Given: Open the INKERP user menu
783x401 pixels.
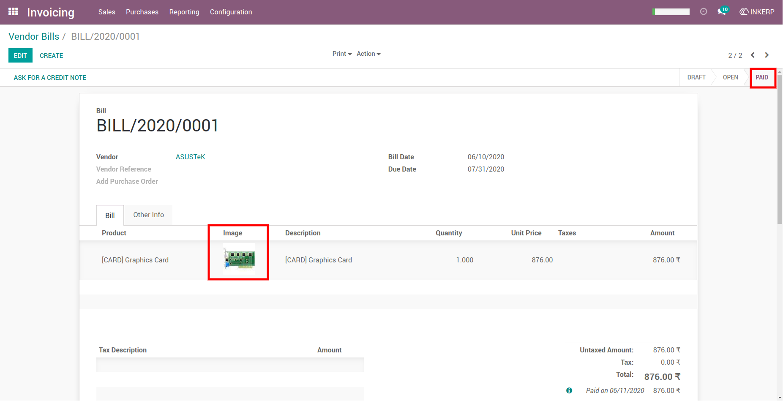Looking at the screenshot, I should 757,12.
